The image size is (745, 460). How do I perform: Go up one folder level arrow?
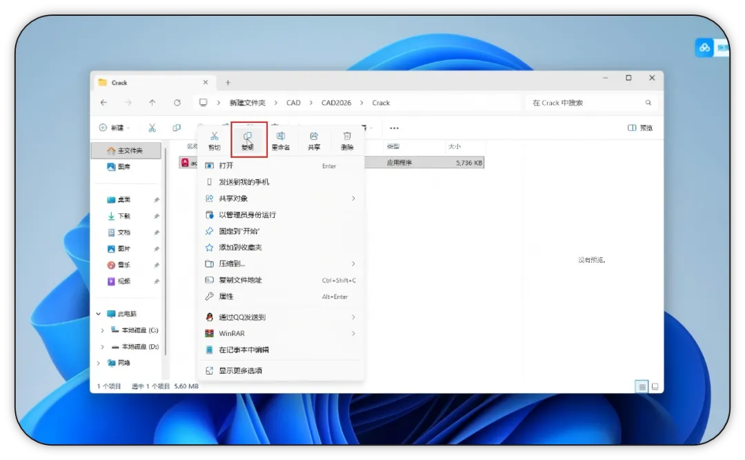pyautogui.click(x=152, y=103)
